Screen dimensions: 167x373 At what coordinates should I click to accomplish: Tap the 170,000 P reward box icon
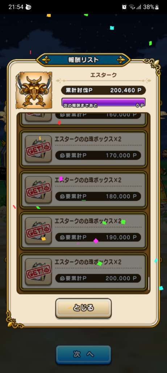pyautogui.click(x=38, y=149)
